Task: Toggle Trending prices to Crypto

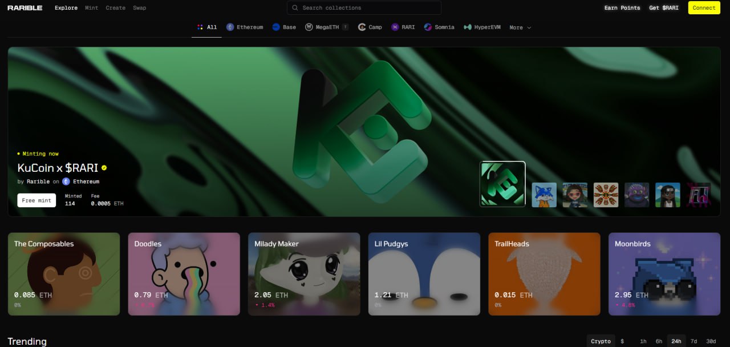Action: (601, 341)
